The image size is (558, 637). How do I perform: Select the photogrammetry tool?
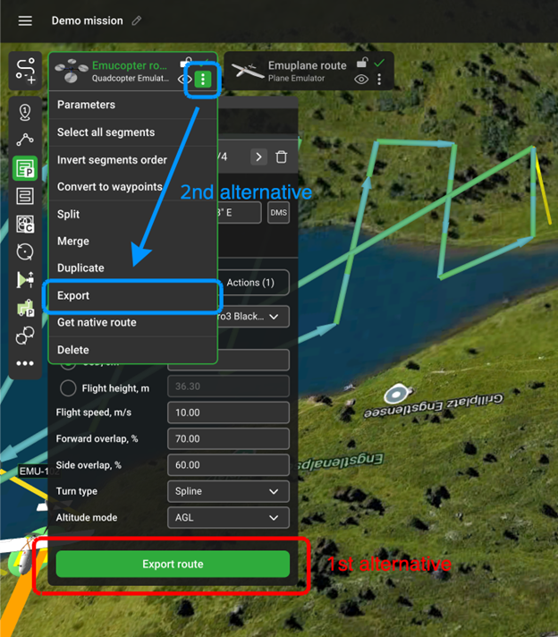click(25, 168)
